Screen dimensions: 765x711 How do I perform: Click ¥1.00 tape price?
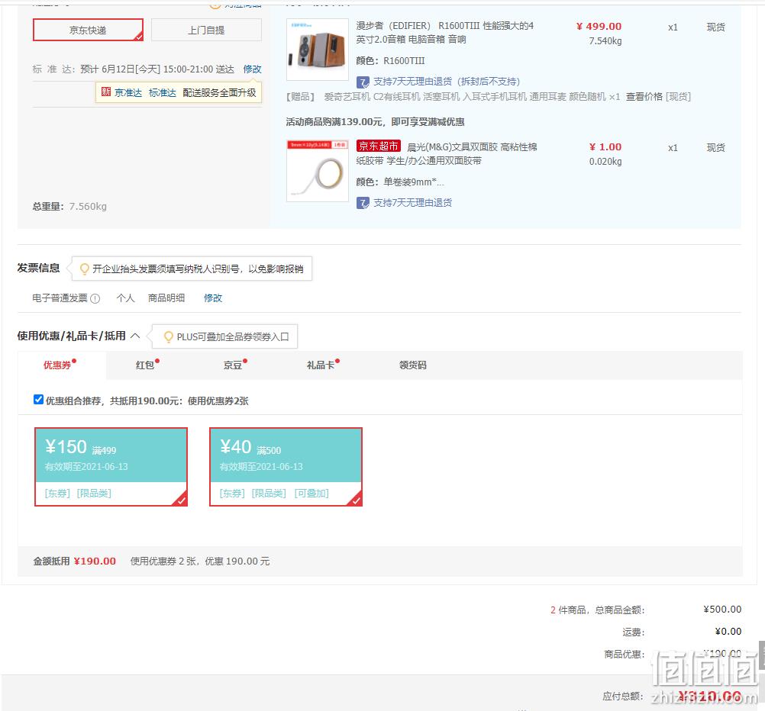[x=605, y=146]
